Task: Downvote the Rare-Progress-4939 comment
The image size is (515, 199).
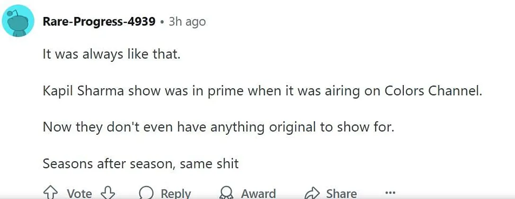Action: (108, 193)
